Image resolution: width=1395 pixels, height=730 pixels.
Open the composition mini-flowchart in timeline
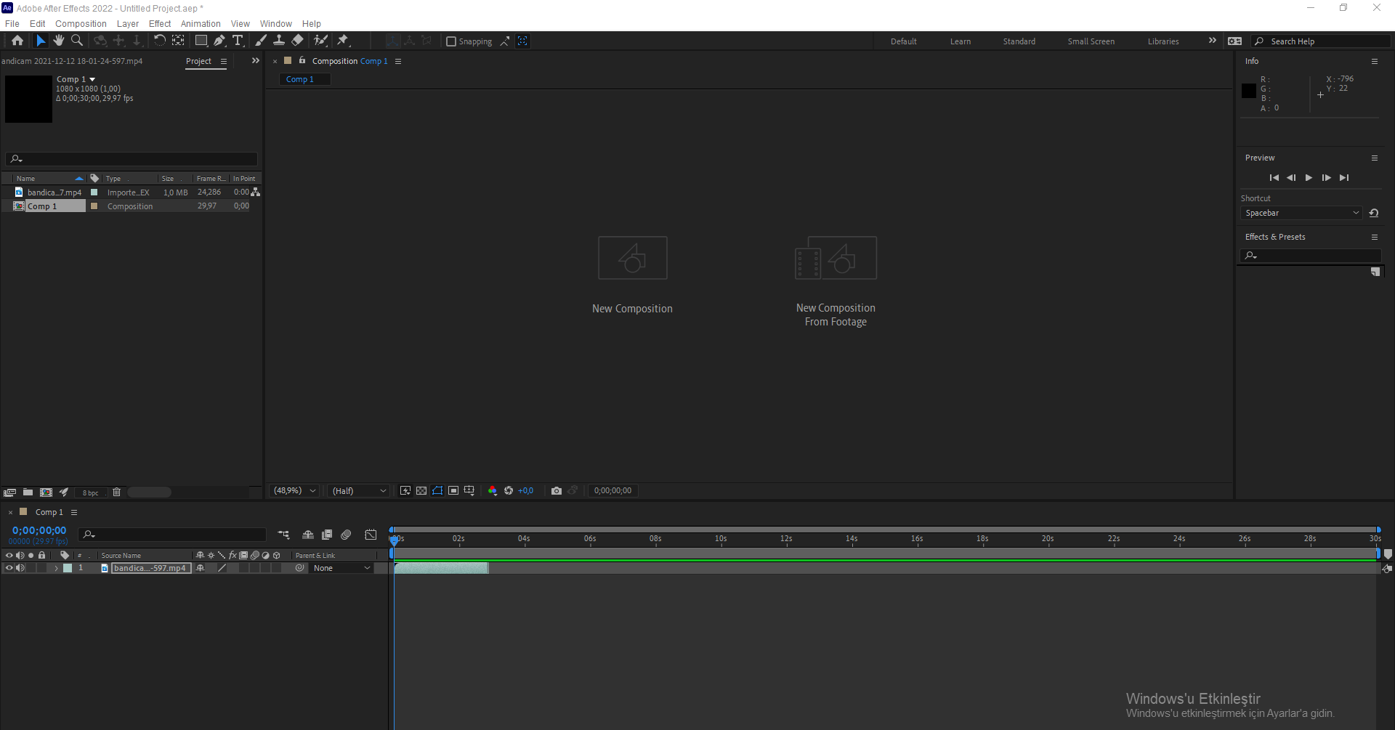pos(283,535)
